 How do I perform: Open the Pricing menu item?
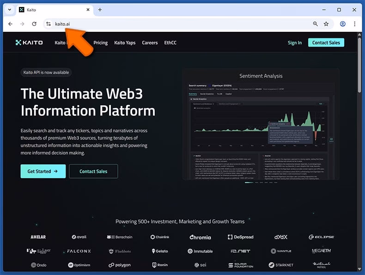pos(101,43)
